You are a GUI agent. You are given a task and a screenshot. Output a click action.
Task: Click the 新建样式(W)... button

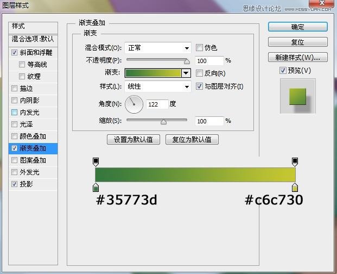point(298,57)
